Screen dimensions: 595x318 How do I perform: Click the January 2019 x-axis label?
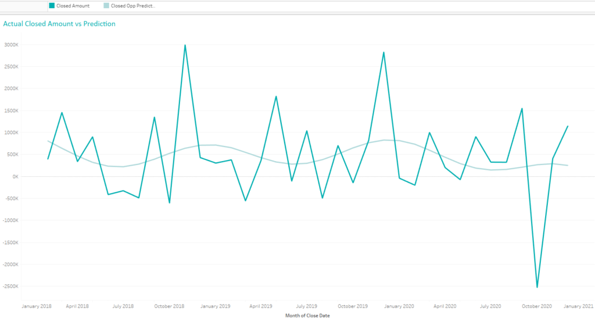click(x=215, y=306)
